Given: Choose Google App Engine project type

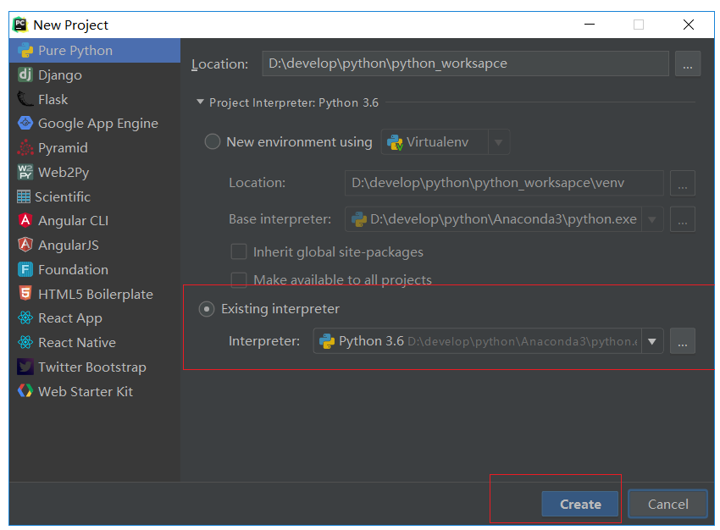Looking at the screenshot, I should [95, 124].
